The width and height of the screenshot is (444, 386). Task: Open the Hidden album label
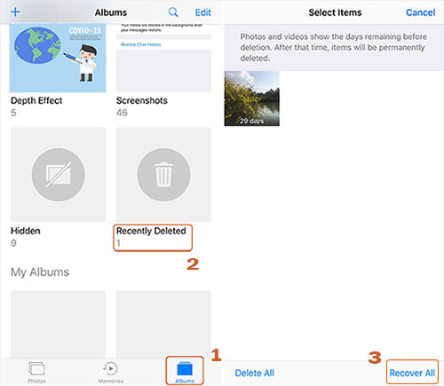coord(26,231)
